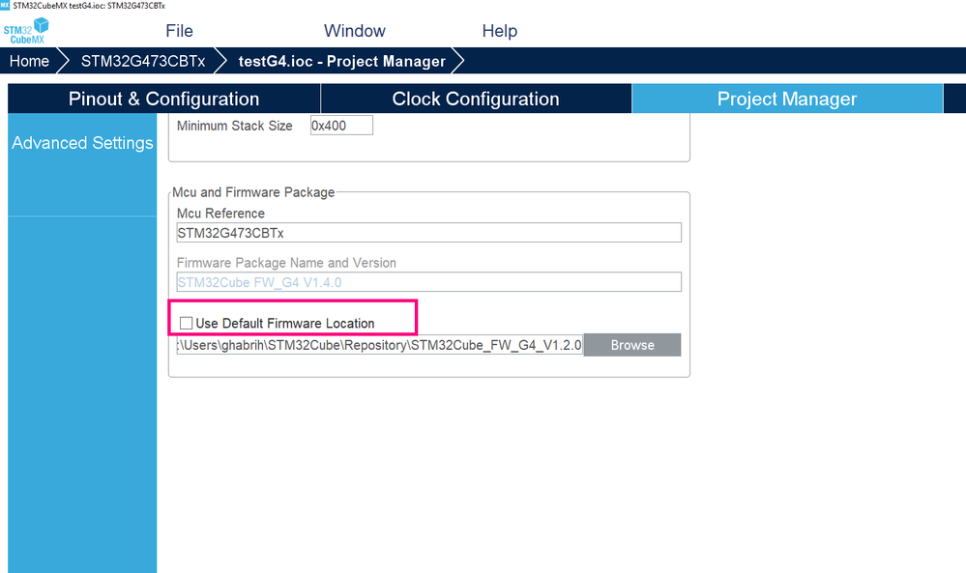Click the Firmware Package Name and Version field
The height and width of the screenshot is (573, 966).
[428, 282]
